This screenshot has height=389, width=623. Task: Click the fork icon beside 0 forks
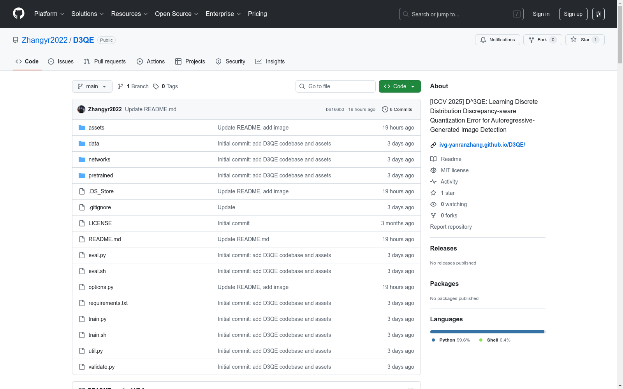click(433, 216)
